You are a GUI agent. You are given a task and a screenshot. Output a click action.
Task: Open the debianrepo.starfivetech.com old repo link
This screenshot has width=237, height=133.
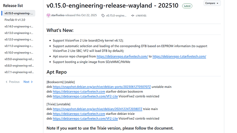pyautogui.click(x=122, y=57)
